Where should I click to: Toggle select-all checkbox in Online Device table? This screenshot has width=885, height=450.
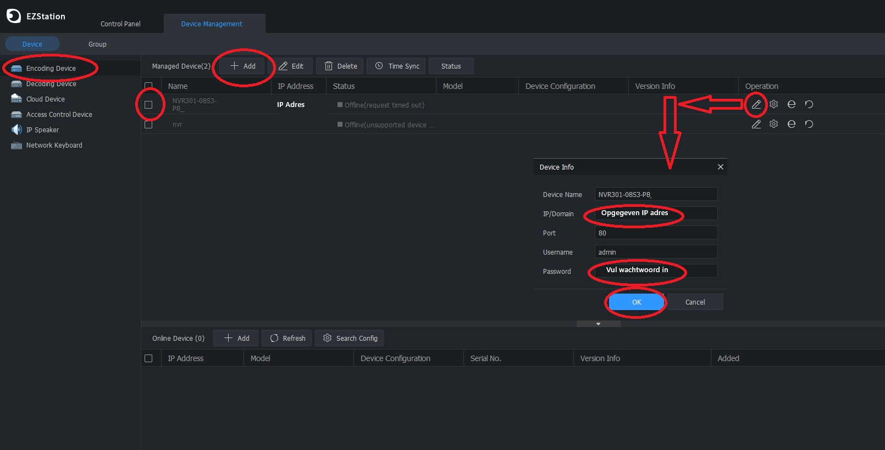point(148,358)
